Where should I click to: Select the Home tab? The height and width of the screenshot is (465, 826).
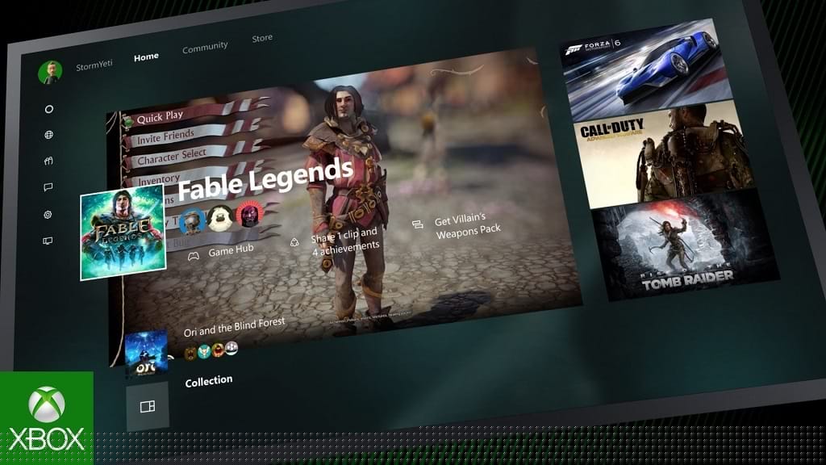point(146,57)
